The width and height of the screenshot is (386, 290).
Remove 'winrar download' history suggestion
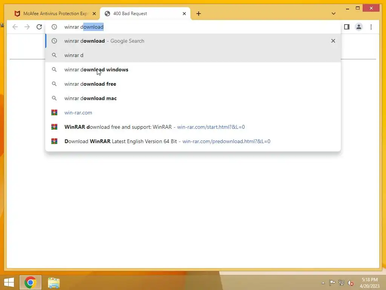tap(333, 41)
